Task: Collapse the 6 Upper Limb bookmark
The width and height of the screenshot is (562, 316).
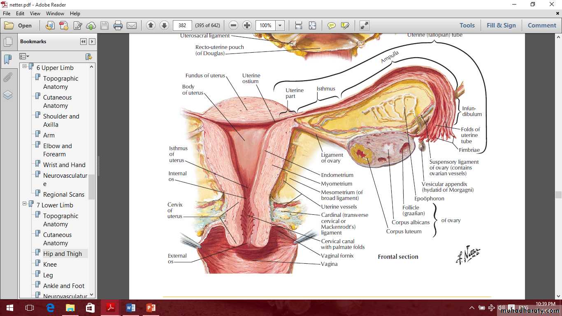Action: tap(24, 66)
